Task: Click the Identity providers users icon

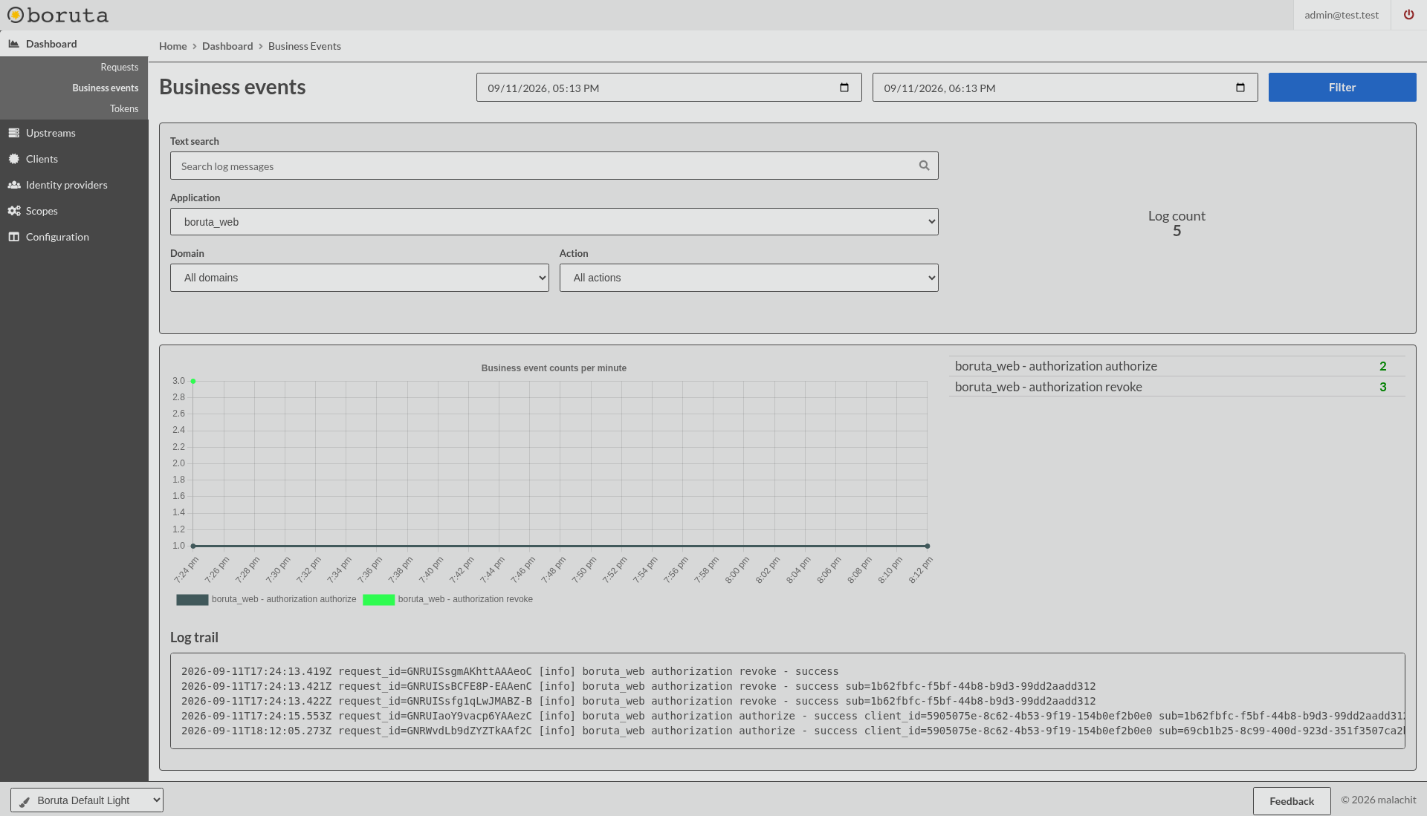Action: 14,185
